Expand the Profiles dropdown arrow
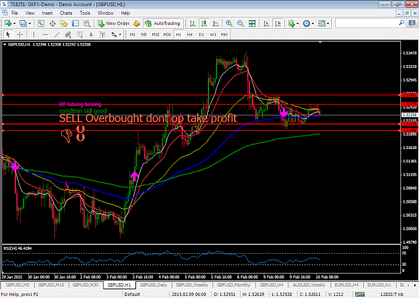Image resolution: width=419 pixels, height=298 pixels. tap(29, 23)
